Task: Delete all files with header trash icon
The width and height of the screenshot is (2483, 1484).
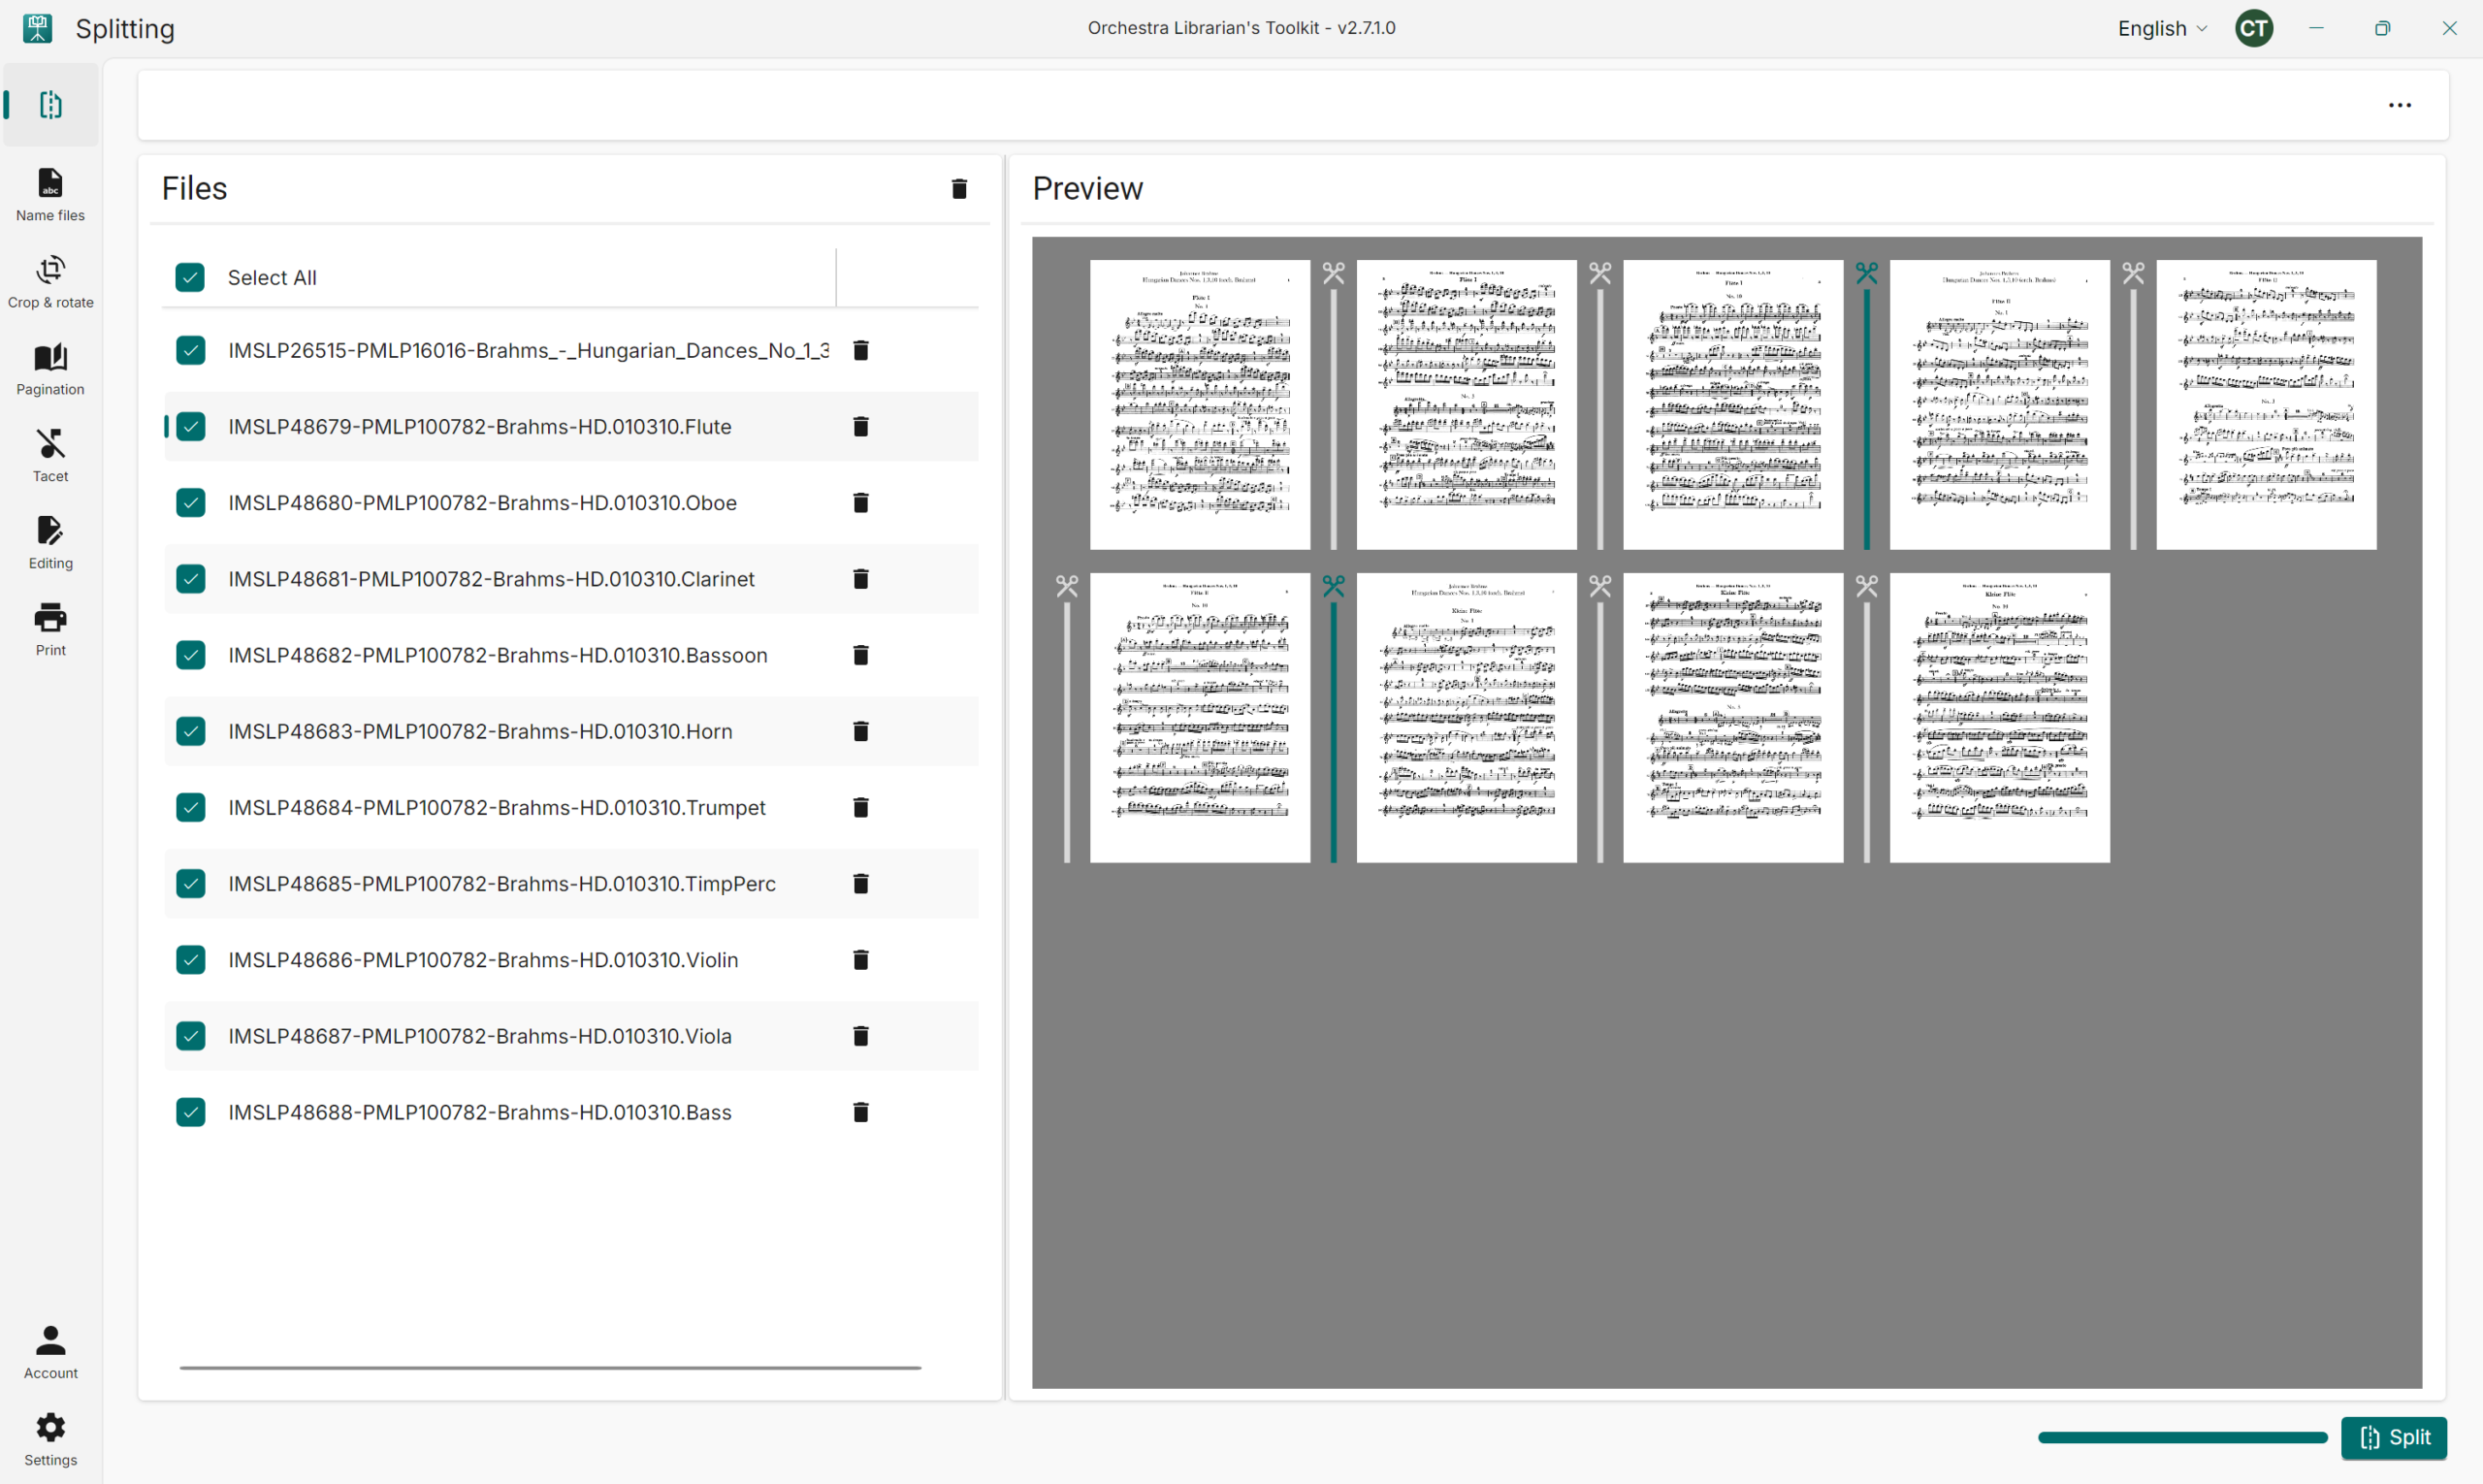Action: tap(959, 188)
